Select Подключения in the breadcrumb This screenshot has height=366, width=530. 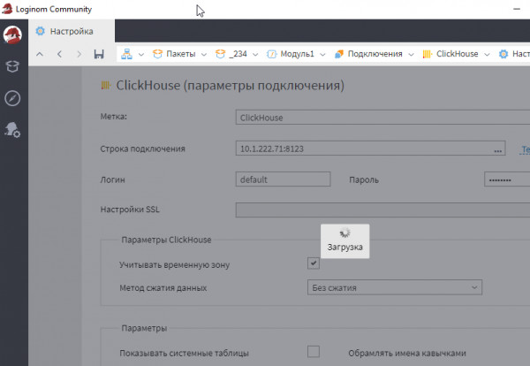tap(375, 54)
